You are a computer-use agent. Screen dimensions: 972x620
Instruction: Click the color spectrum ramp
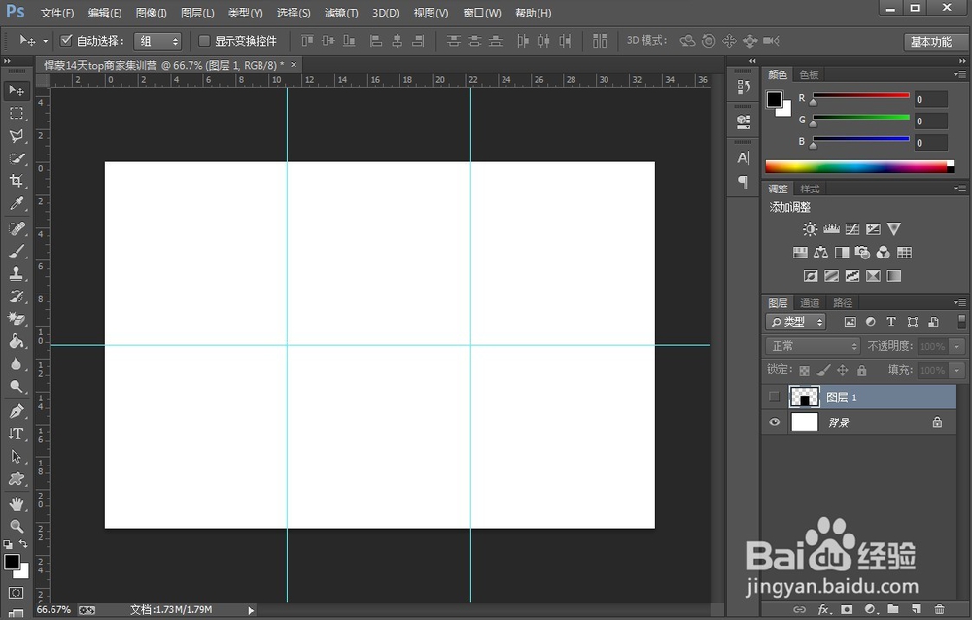pyautogui.click(x=859, y=166)
